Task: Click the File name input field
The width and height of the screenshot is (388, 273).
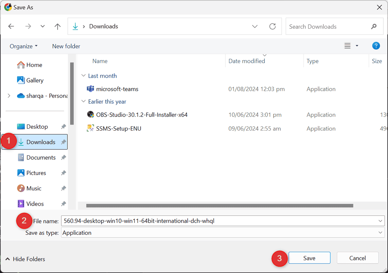Action: 220,221
